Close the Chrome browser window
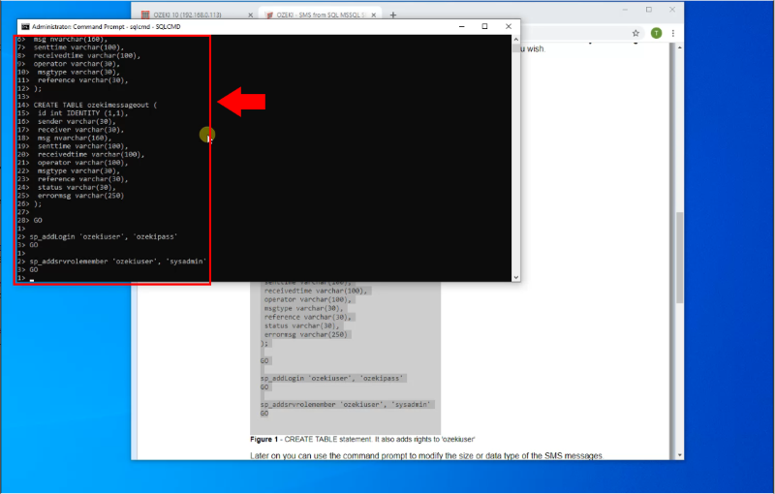The image size is (775, 494). pyautogui.click(x=672, y=10)
